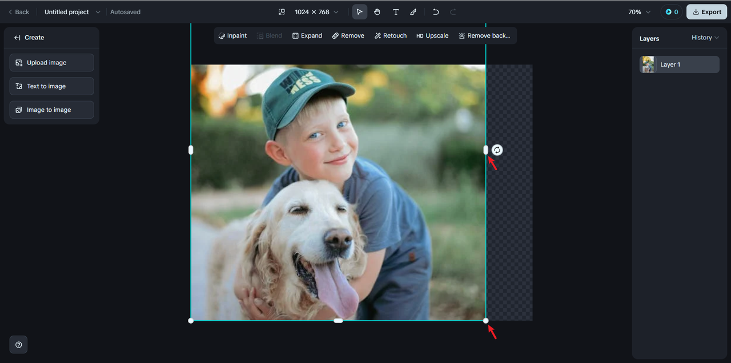
Task: Activate the hand pan tool
Action: coord(377,12)
